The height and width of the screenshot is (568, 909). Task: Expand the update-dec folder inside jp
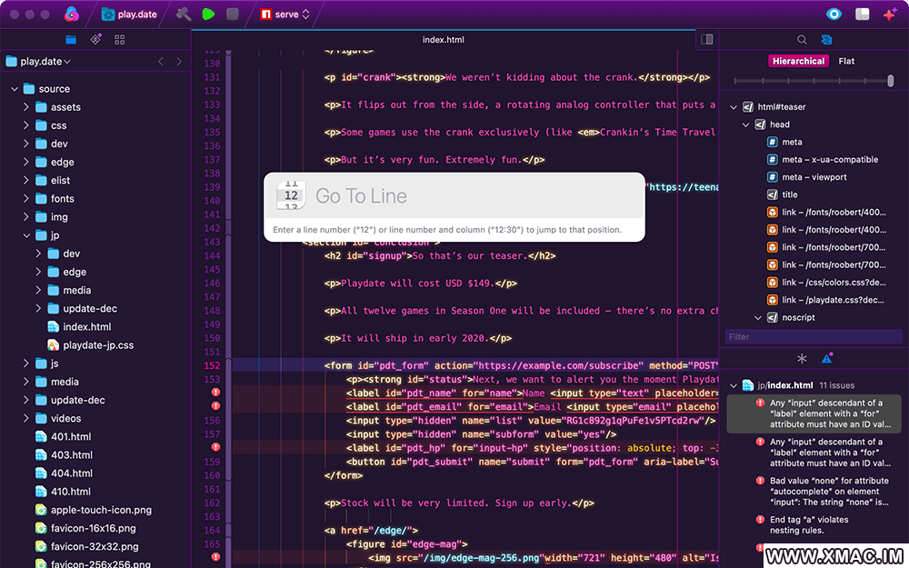pyautogui.click(x=38, y=308)
